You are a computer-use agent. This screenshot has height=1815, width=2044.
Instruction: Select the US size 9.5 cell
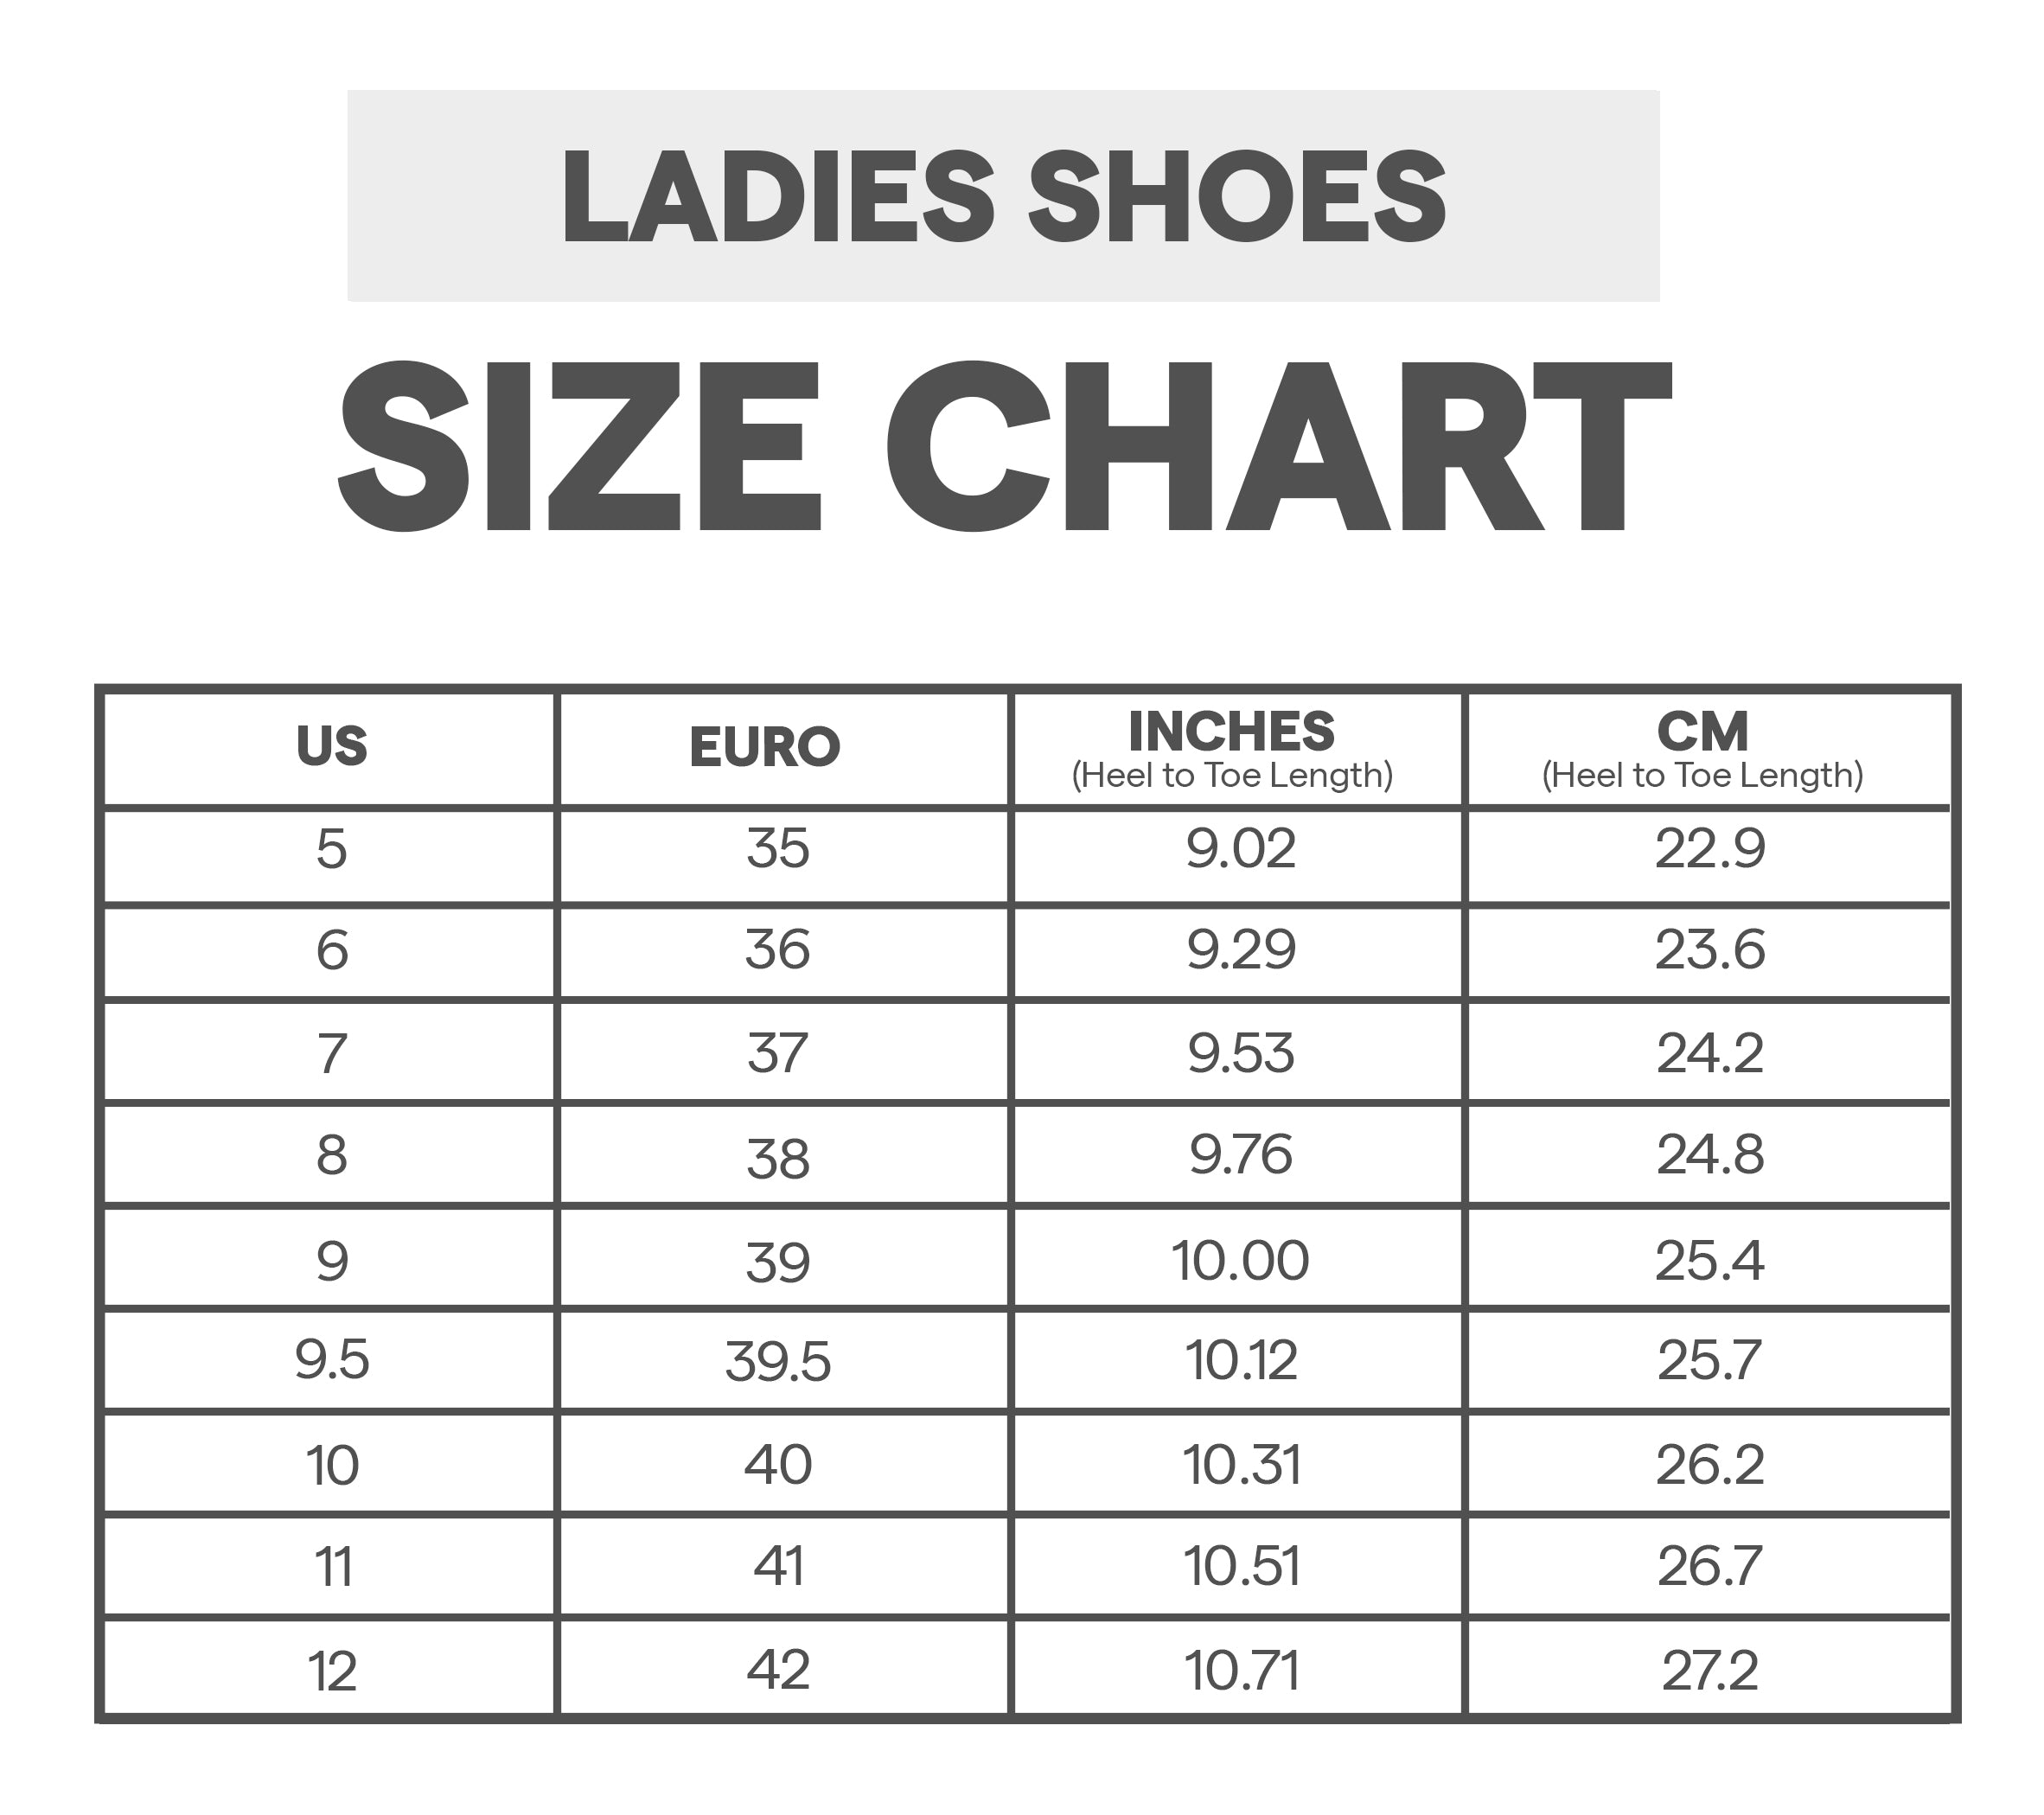click(x=331, y=1361)
